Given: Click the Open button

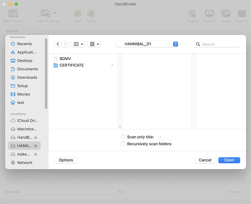Looking at the screenshot, I should tap(229, 160).
